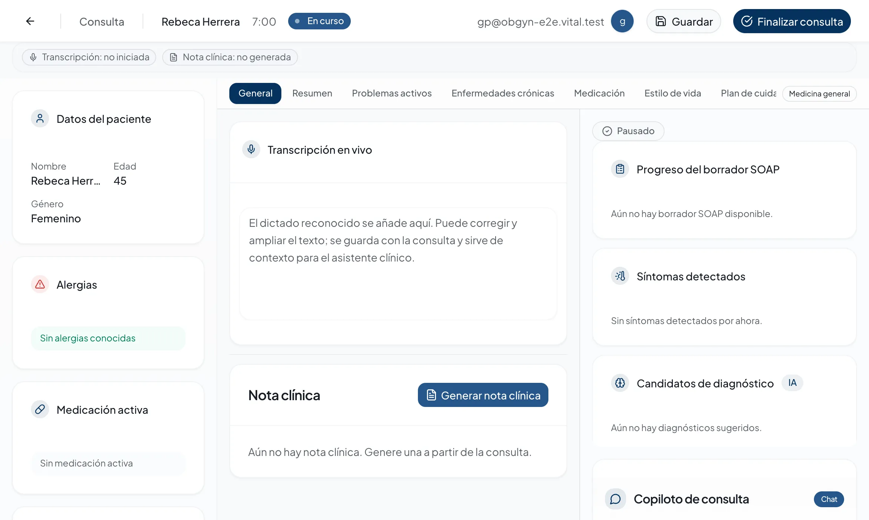Viewport: 869px width, 520px height.
Task: Click the Guardar button
Action: [684, 21]
